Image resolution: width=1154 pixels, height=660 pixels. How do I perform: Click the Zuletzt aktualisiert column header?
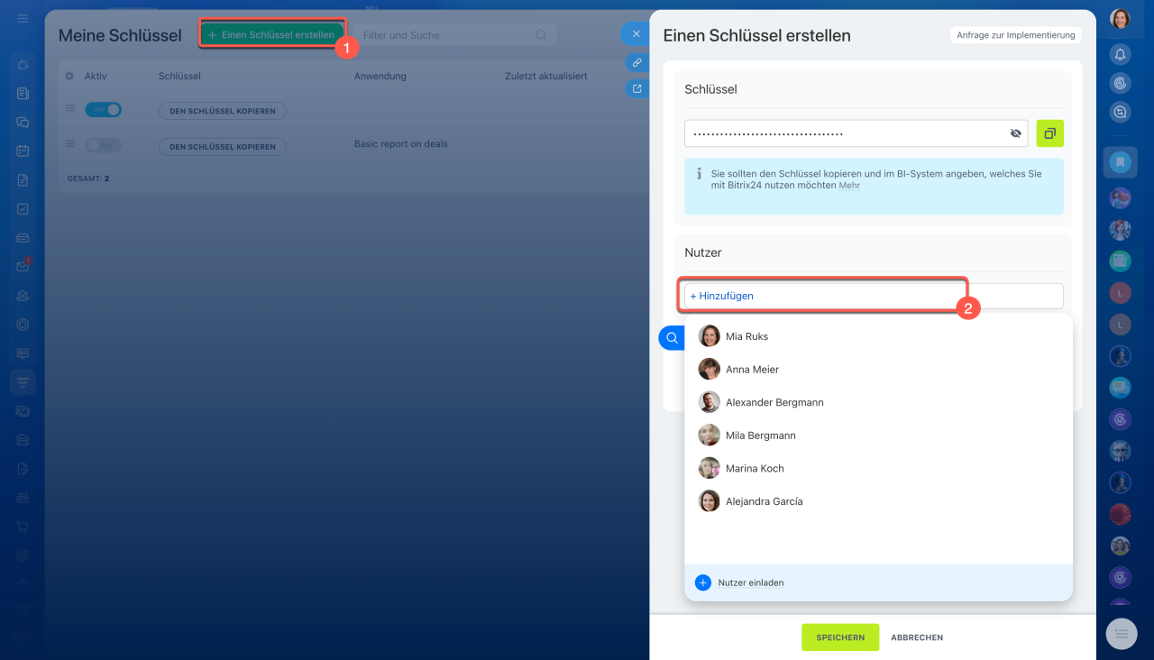pyautogui.click(x=546, y=76)
